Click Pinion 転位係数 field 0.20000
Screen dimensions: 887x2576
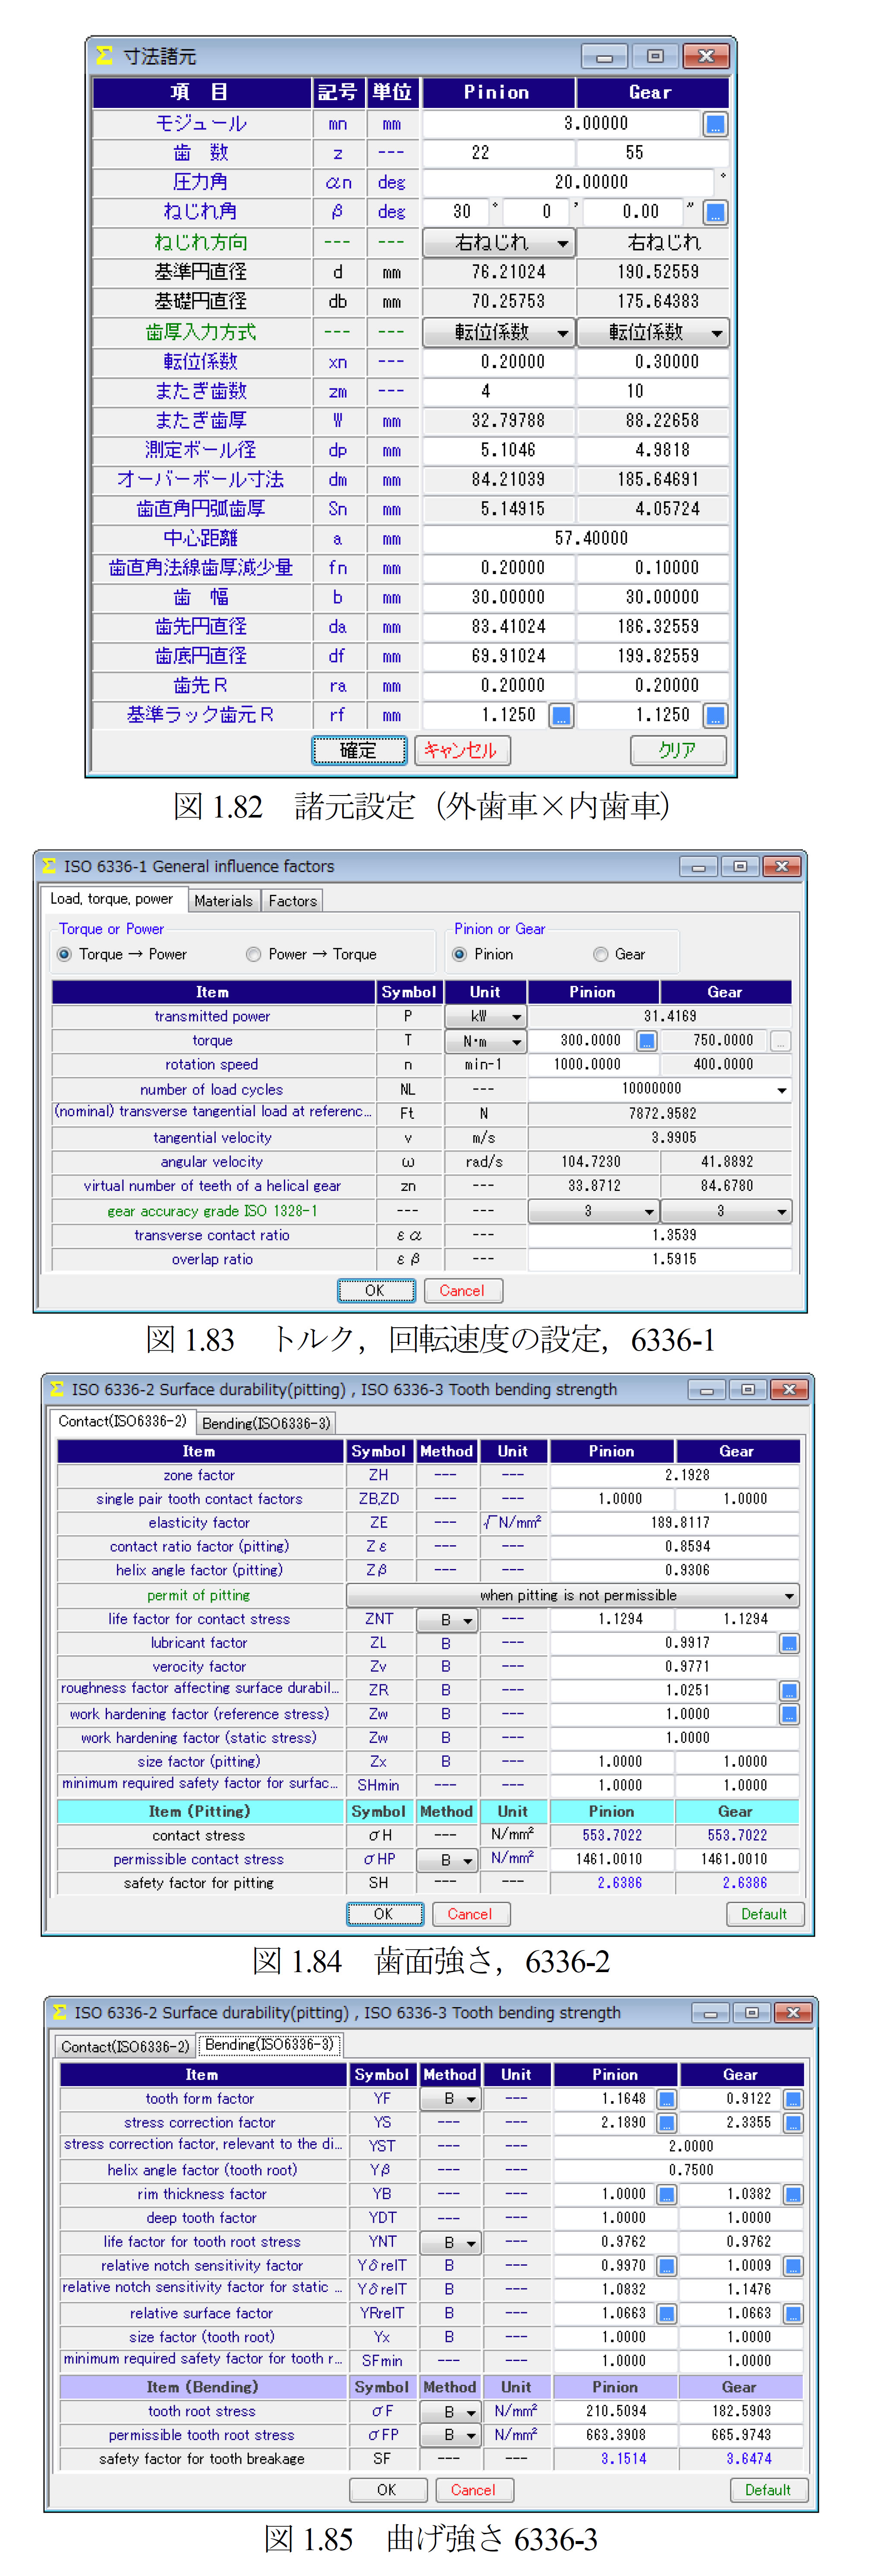(x=499, y=362)
